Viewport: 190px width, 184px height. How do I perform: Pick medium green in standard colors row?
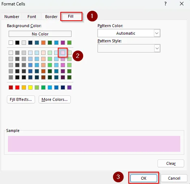click(x=43, y=87)
